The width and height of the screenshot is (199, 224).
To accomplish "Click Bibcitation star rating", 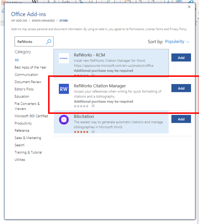I will [81, 132].
